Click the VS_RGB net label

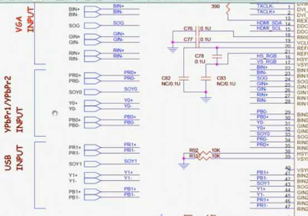(267, 61)
